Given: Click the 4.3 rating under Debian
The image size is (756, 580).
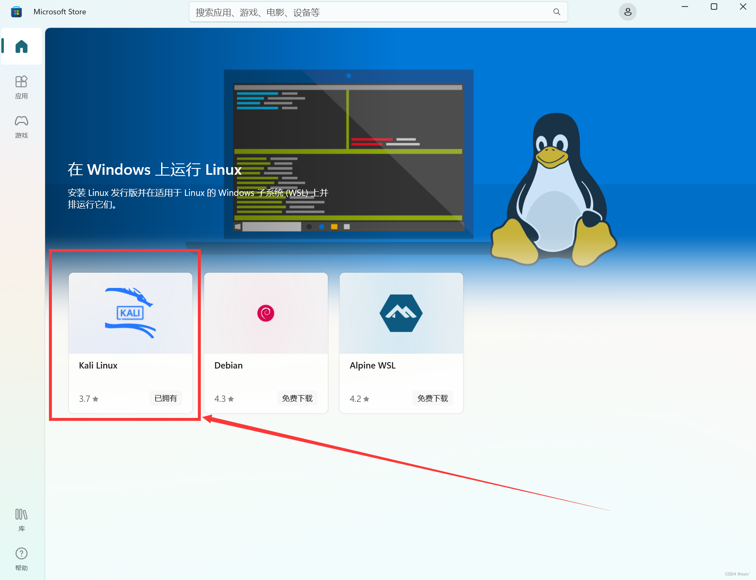Looking at the screenshot, I should pyautogui.click(x=224, y=398).
